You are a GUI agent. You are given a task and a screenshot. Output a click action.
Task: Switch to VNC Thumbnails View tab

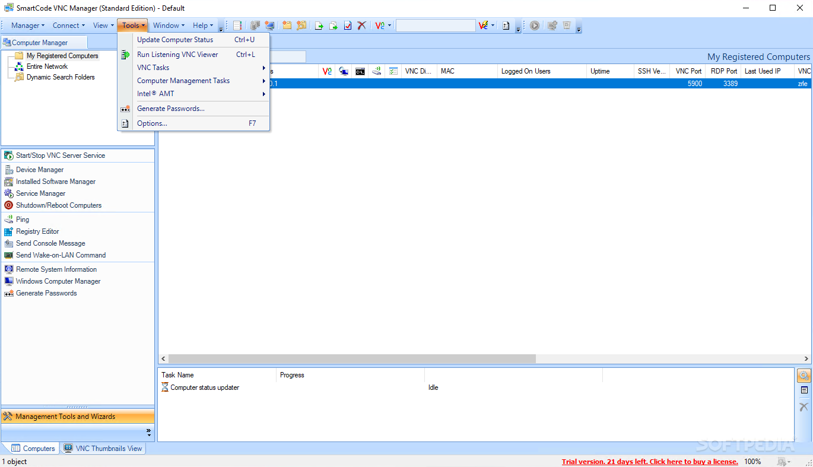(103, 449)
